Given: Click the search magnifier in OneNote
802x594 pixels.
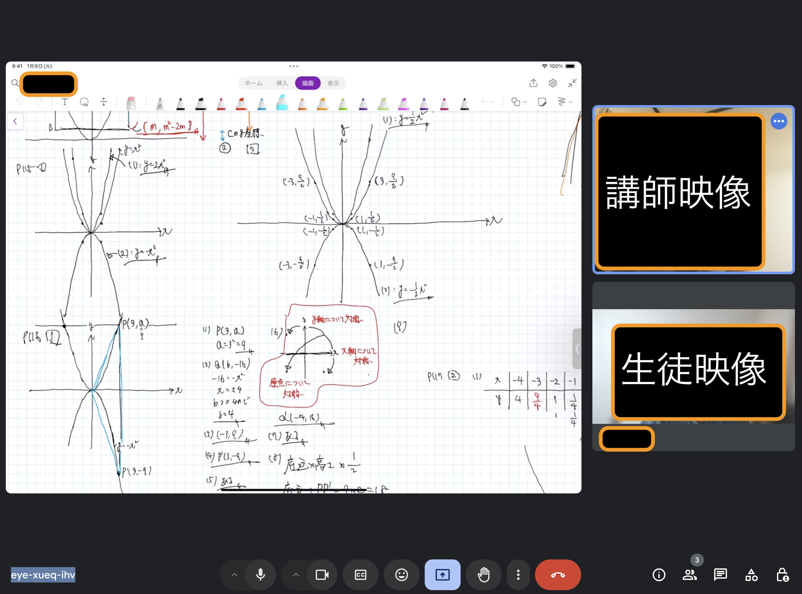Looking at the screenshot, I should coord(15,83).
